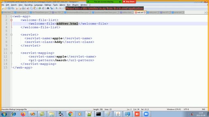Screen dimensions: 209x117
Task: Open the Language menu
Action: pos(39,5)
